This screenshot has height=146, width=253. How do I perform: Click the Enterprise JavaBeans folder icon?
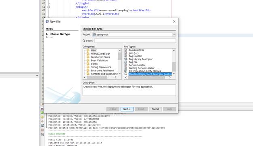(x=88, y=70)
